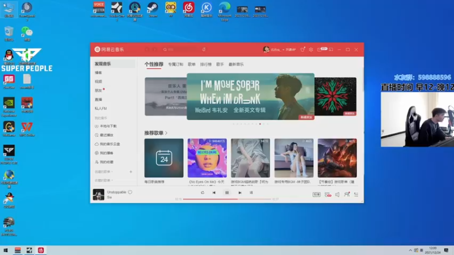Show the play queue list
Viewport: 454px width, 255px height.
coord(356,194)
